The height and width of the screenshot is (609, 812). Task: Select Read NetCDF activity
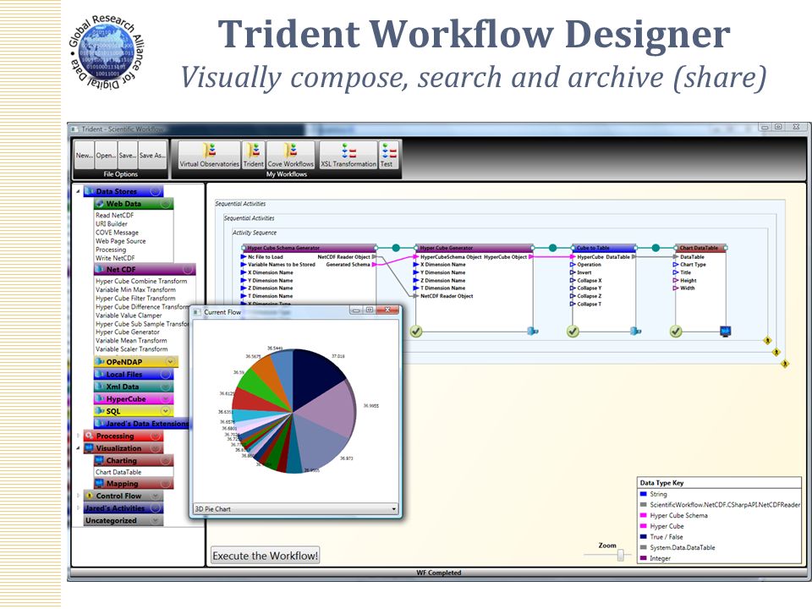tap(114, 216)
